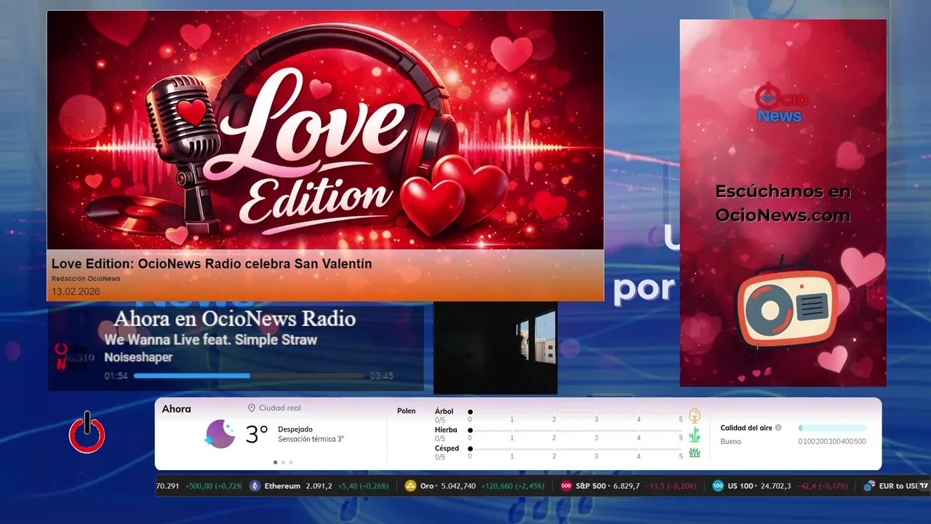Click the Buena air quality status
The image size is (931, 524).
click(x=731, y=442)
